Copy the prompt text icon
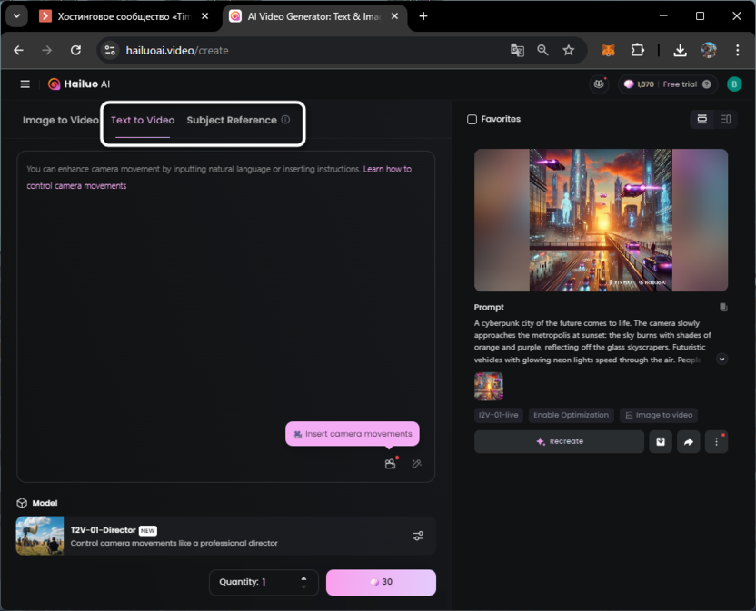This screenshot has height=611, width=756. [723, 307]
